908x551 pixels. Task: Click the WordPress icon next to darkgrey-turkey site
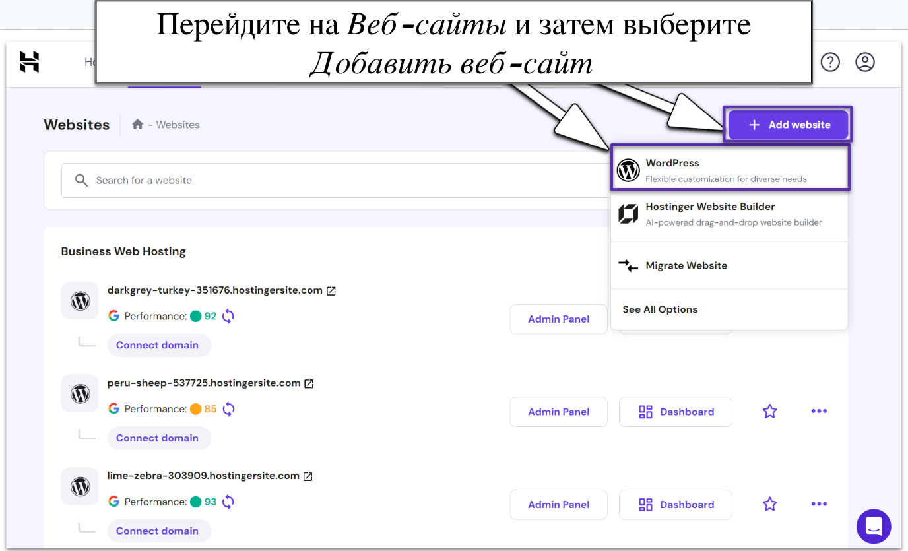coord(79,300)
